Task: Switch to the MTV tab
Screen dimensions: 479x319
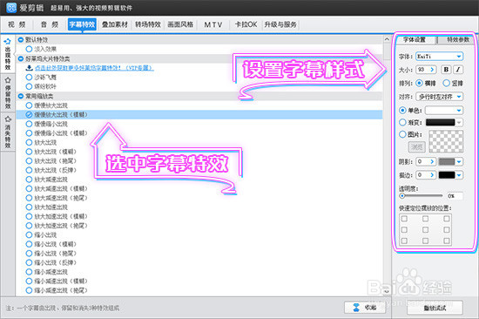Action: [213, 24]
